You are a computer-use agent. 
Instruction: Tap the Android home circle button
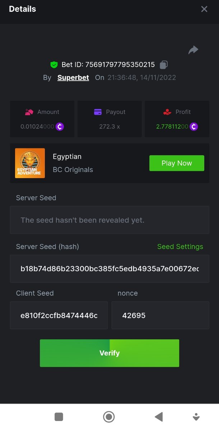109,417
